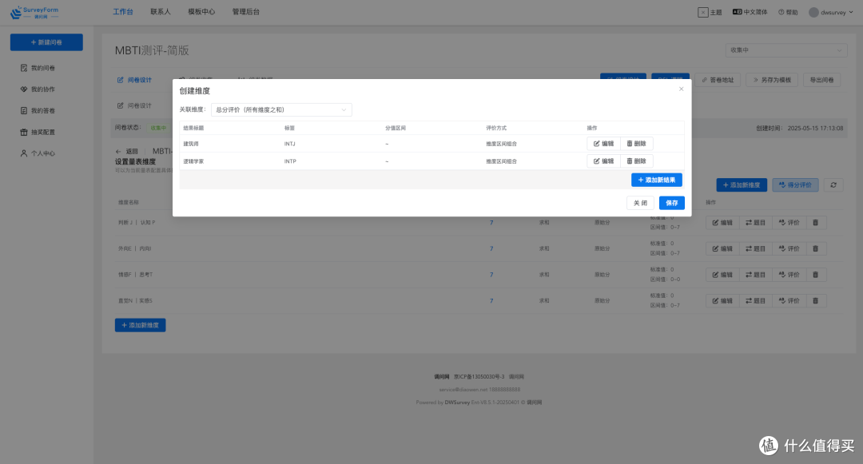Click the INTP label cell
Viewport: 863px width, 464px height.
[290, 161]
